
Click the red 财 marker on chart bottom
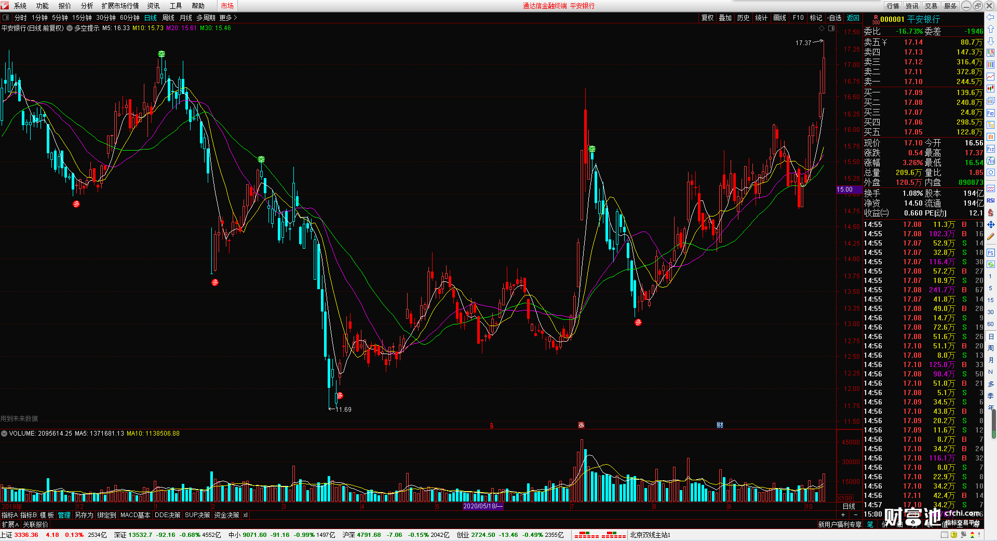coord(720,425)
